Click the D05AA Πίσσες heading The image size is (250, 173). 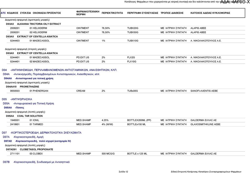14,108
